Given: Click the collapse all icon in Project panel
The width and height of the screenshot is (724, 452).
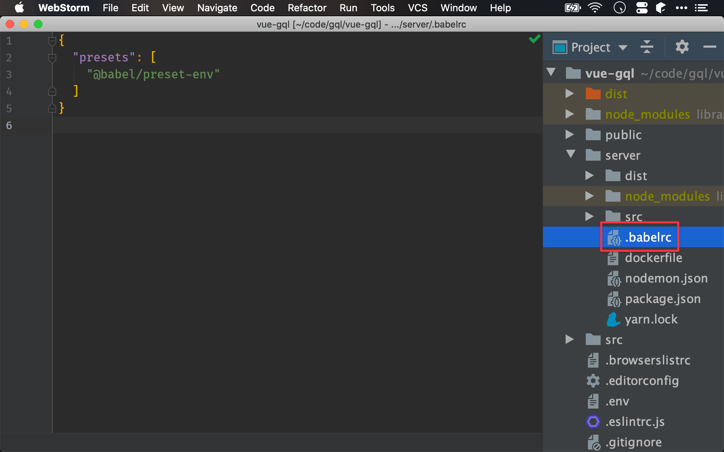Looking at the screenshot, I should pyautogui.click(x=647, y=47).
